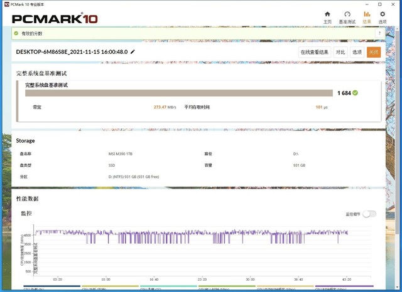
Task: Click the partition text D: (NTFS) 931 GB
Action: 134,177
